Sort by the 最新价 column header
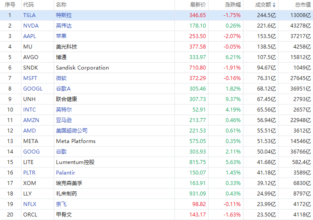 point(198,5)
